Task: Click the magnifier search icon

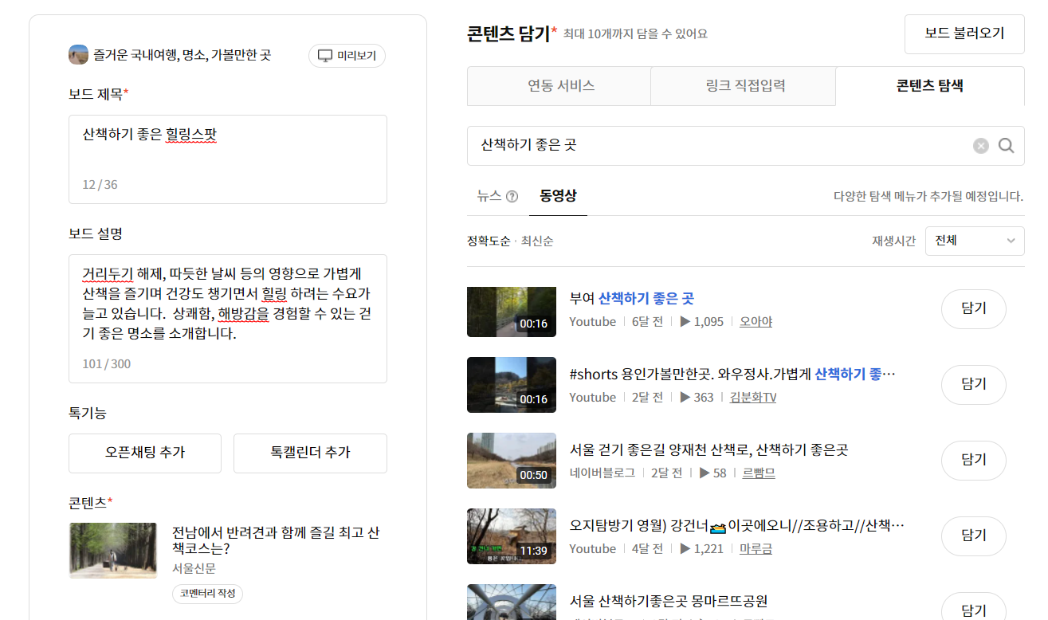Action: 1006,145
